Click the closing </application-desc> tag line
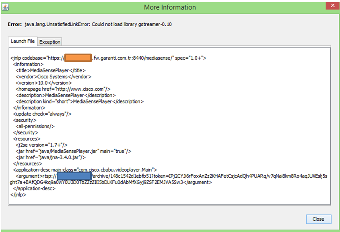340x232 pixels. [x=34, y=188]
